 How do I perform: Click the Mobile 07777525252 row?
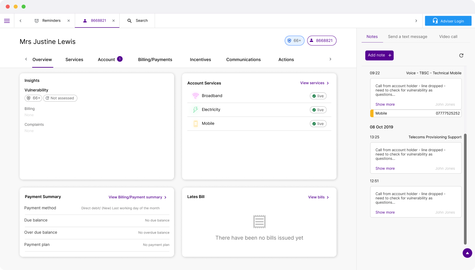[x=416, y=113]
